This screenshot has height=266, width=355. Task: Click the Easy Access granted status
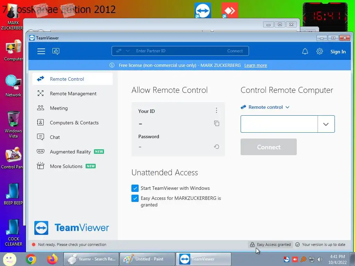pyautogui.click(x=270, y=245)
